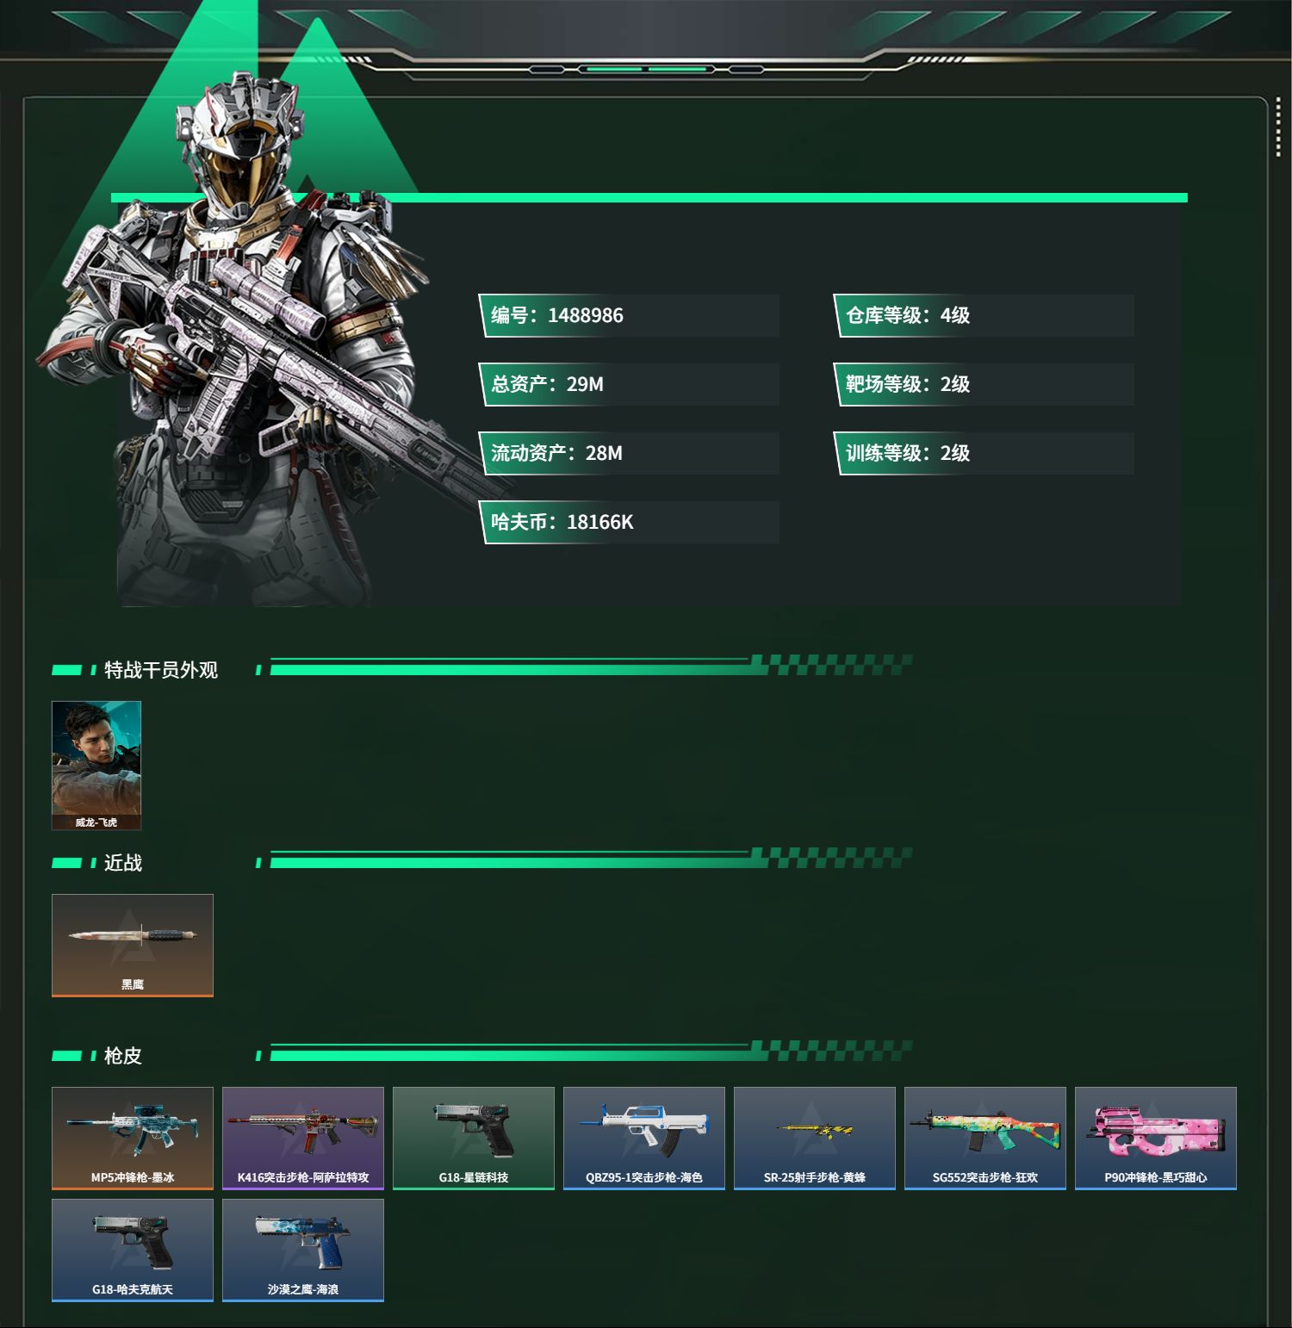Open the 黑鹰 melee knife card
Image resolution: width=1292 pixels, height=1328 pixels.
coord(133,946)
